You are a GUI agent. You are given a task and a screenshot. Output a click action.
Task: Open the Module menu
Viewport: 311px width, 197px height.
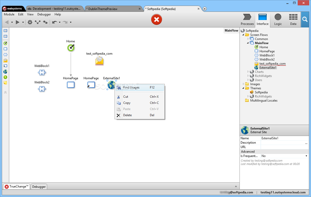tap(9, 14)
